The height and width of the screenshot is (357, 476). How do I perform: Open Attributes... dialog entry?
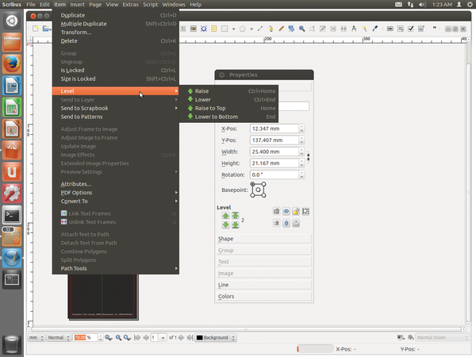point(116,184)
